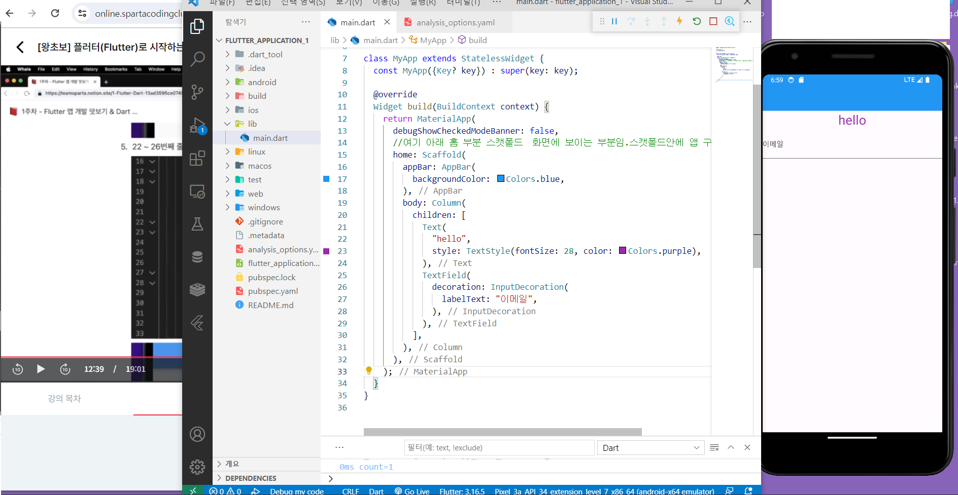Click Colors.purple swatch on line 23
958x495 pixels.
tap(623, 250)
